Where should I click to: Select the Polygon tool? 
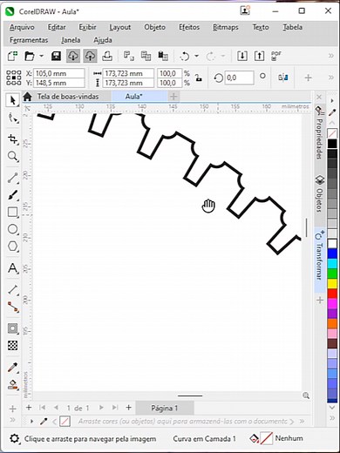pos(12,247)
